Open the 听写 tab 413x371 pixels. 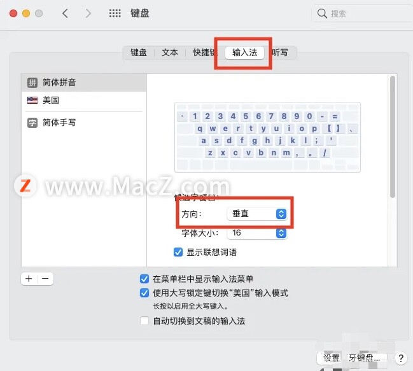pyautogui.click(x=280, y=52)
